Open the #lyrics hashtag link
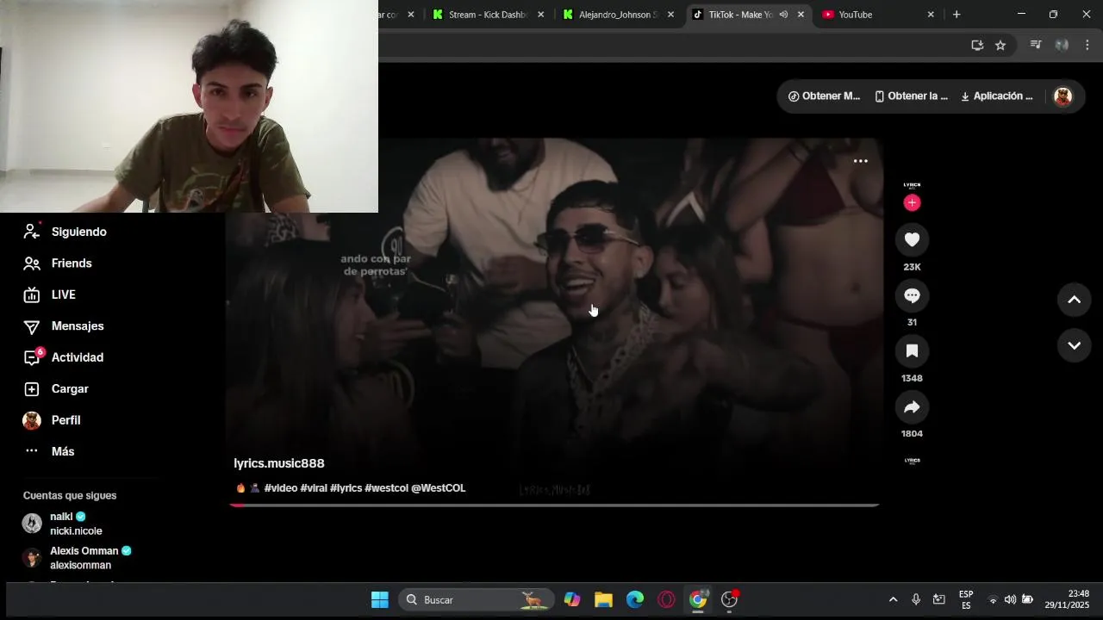The image size is (1103, 620). [346, 488]
